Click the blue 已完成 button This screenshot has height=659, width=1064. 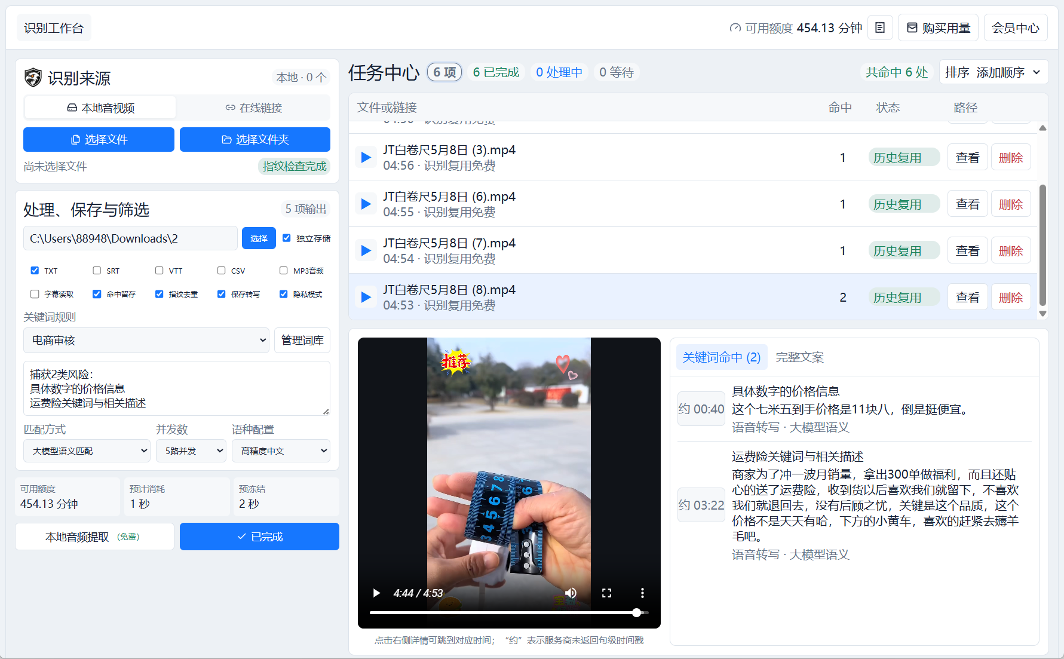259,537
